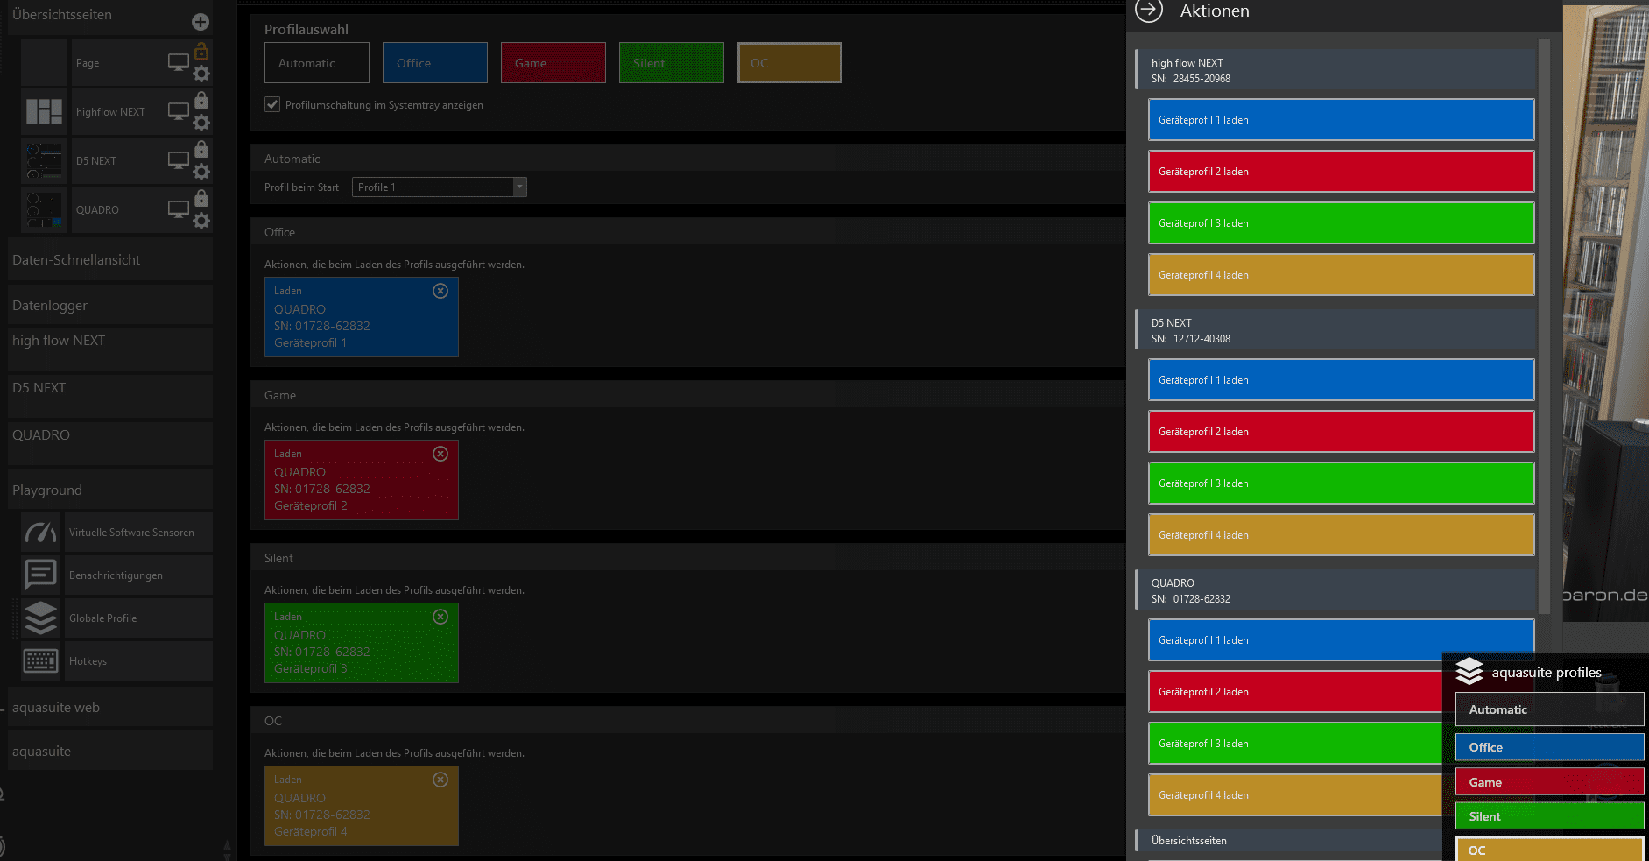Click monitor icon for Page entry

[x=179, y=63]
